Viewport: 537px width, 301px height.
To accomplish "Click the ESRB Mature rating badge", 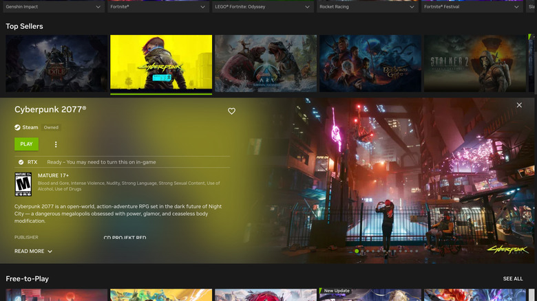I will pyautogui.click(x=23, y=185).
